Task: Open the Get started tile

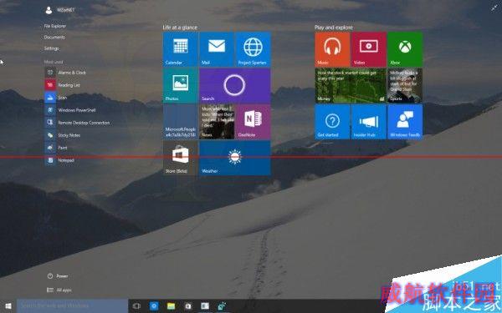Action: (x=332, y=122)
